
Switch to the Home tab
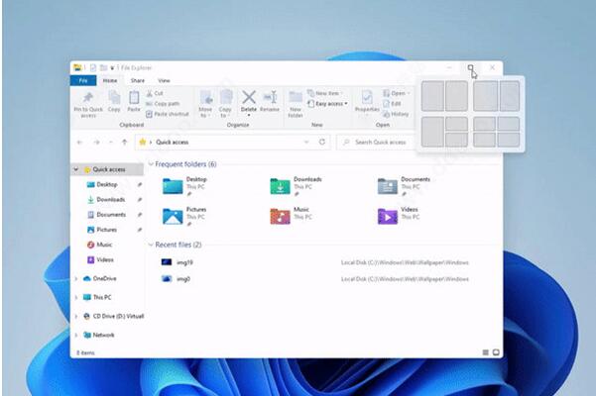point(110,80)
